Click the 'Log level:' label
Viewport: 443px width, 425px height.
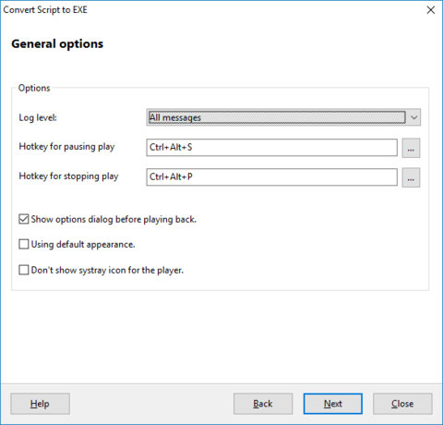coord(38,117)
